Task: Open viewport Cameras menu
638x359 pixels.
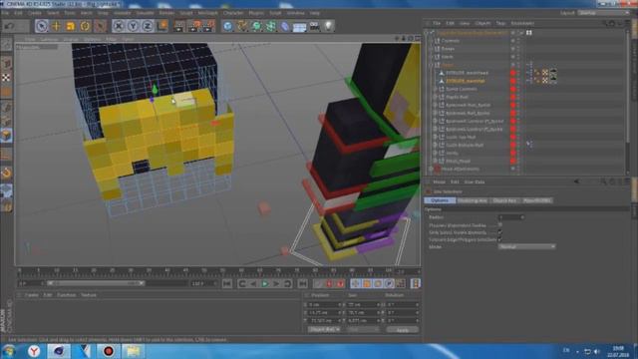Action: click(49, 39)
